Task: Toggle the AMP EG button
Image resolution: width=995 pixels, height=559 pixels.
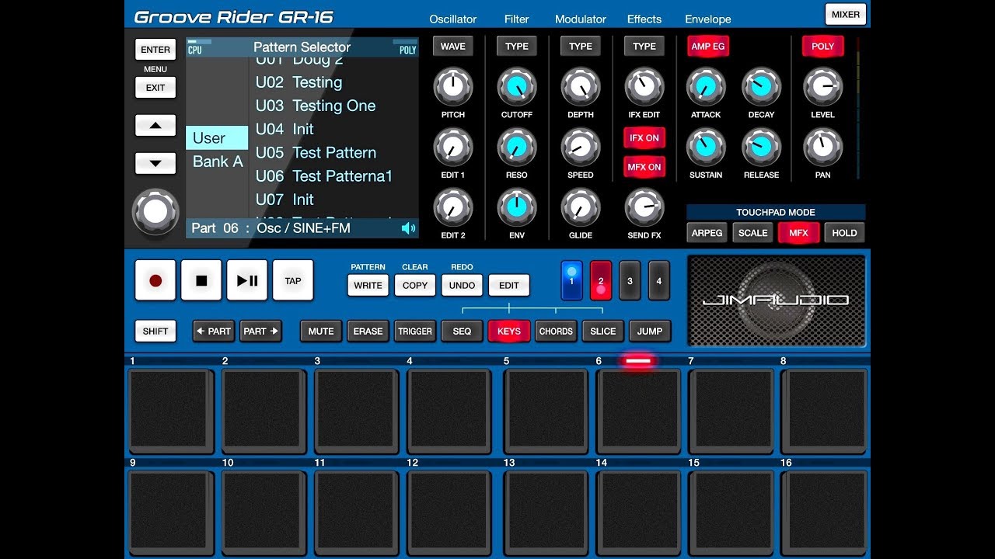Action: coord(707,46)
